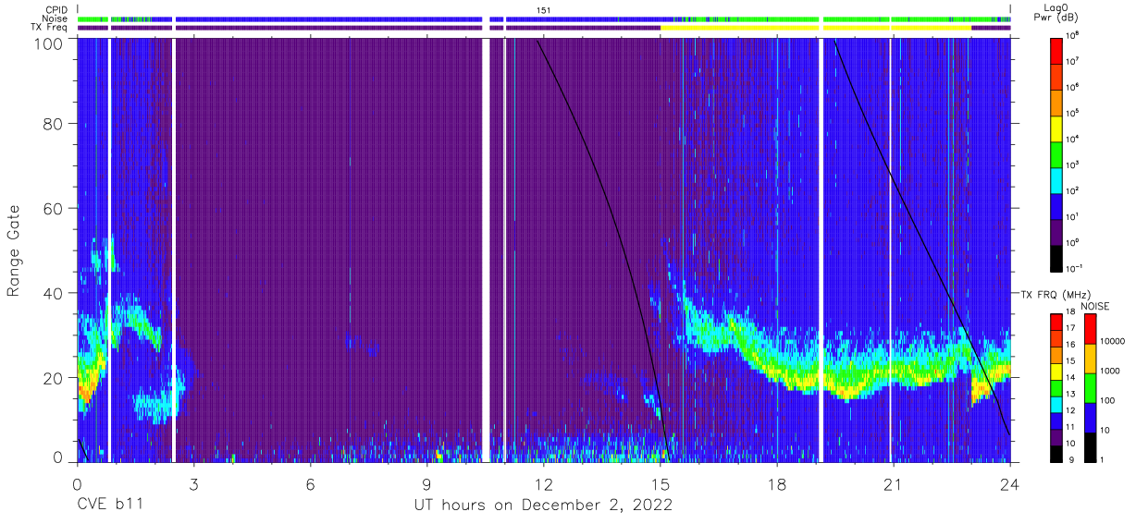Image resolution: width=1136 pixels, height=524 pixels.
Task: Click the purple segment of the TX FRQ colorbar
Action: 1057,435
